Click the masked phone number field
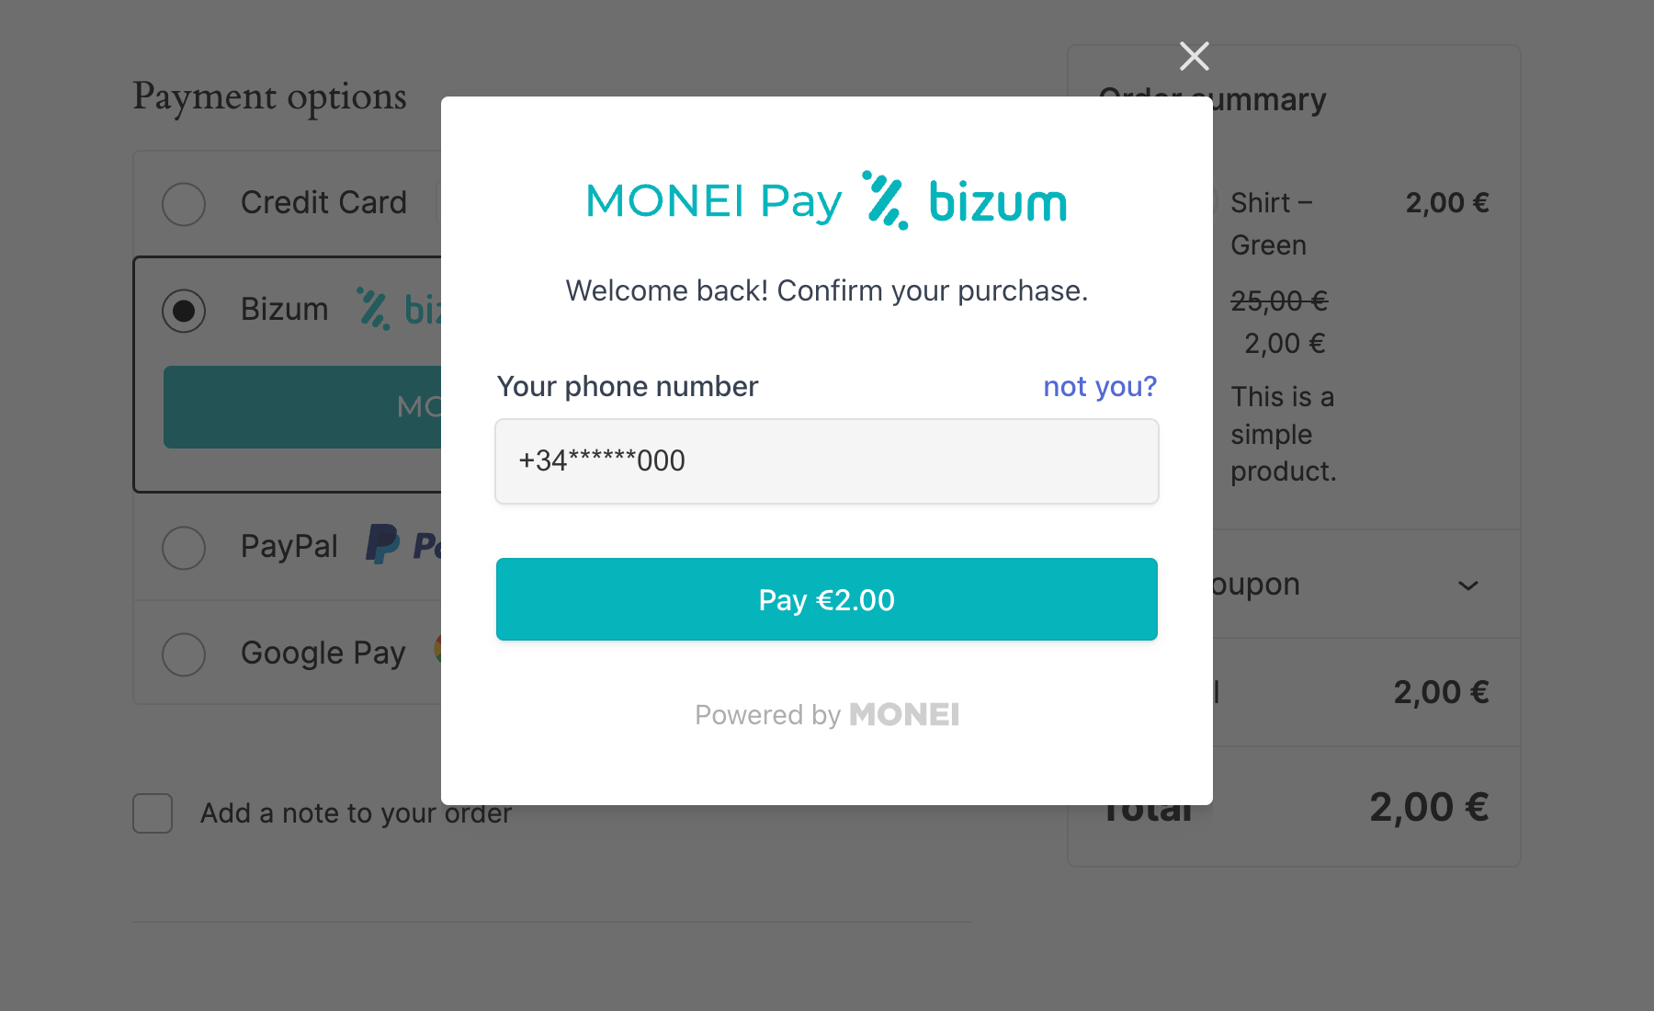This screenshot has width=1654, height=1011. tap(825, 460)
